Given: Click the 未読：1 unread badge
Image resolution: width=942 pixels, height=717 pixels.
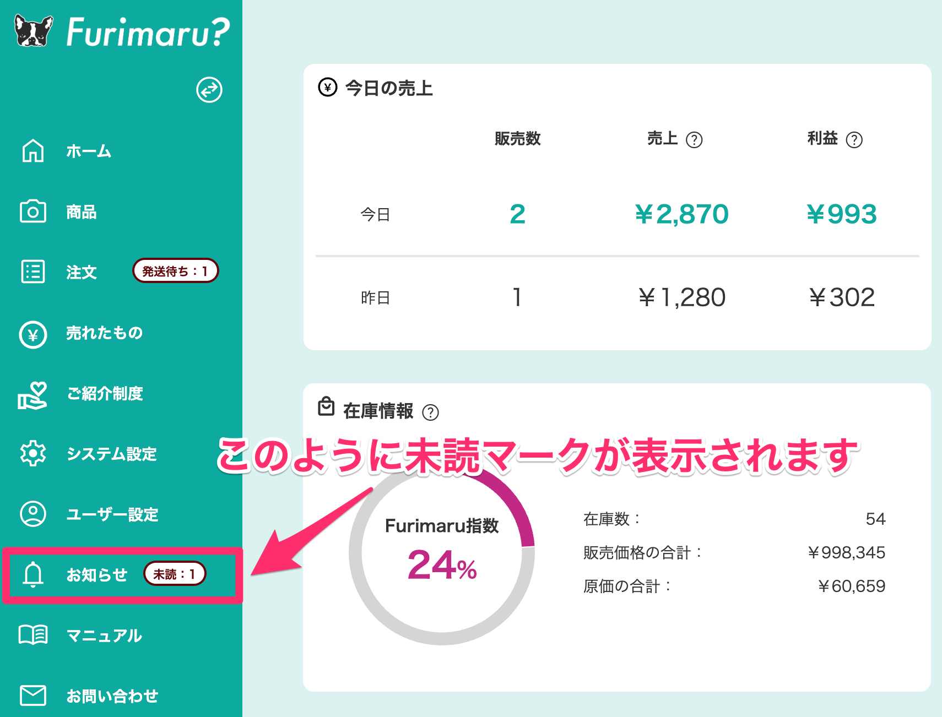Looking at the screenshot, I should coord(175,574).
